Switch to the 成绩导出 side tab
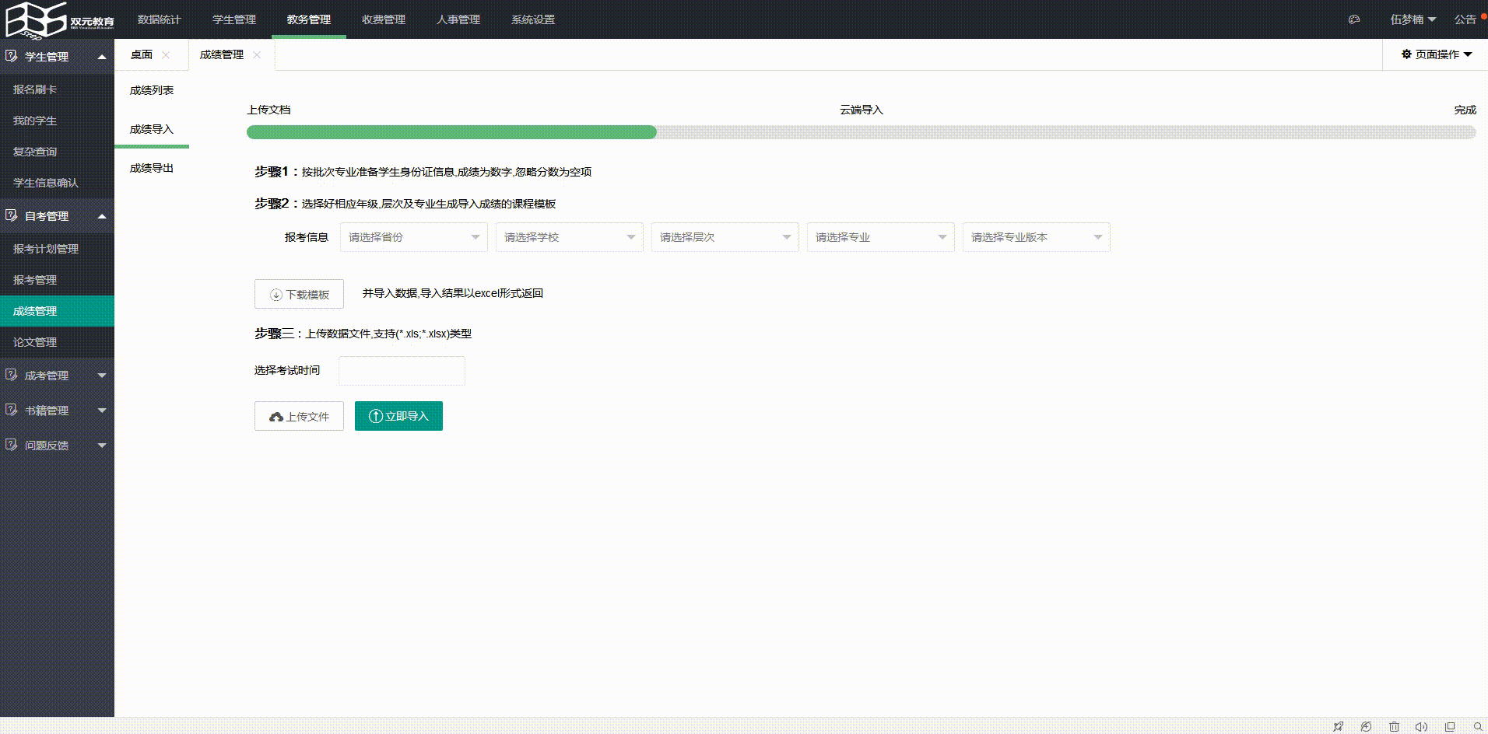 coord(152,168)
